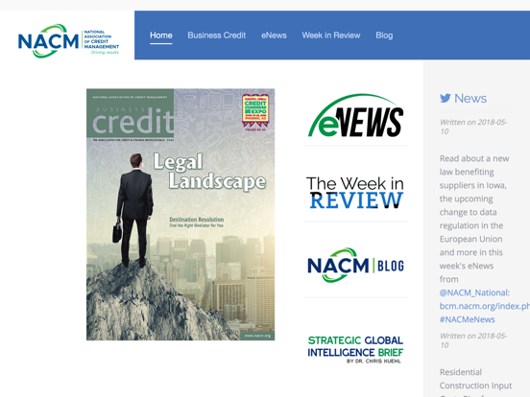The height and width of the screenshot is (397, 530).
Task: Navigate to Blog in the navigation bar
Action: pos(384,35)
